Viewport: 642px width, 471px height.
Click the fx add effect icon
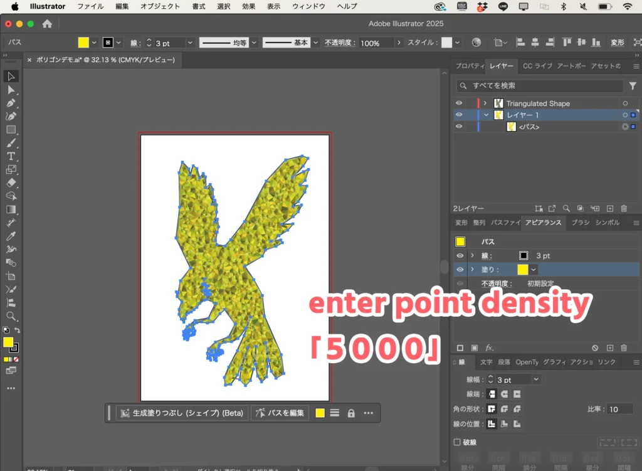tap(490, 347)
